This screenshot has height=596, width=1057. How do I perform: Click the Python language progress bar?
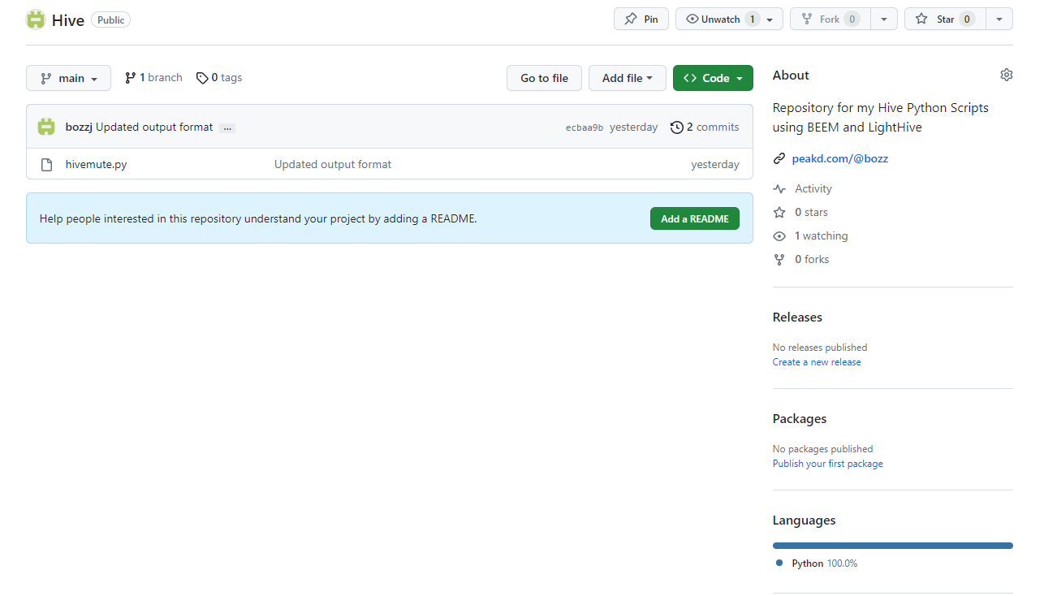tap(893, 546)
